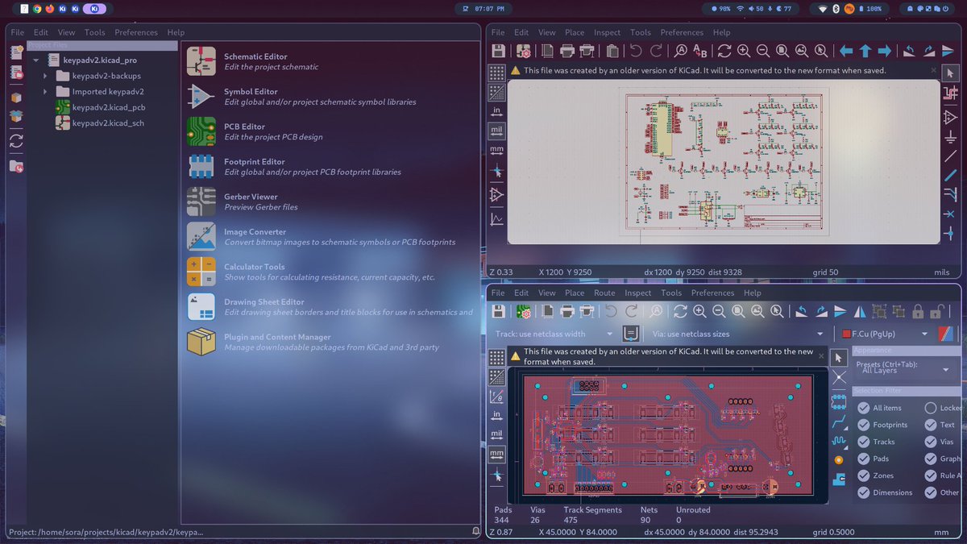967x544 pixels.
Task: Zoom in on the schematic
Action: (x=744, y=51)
